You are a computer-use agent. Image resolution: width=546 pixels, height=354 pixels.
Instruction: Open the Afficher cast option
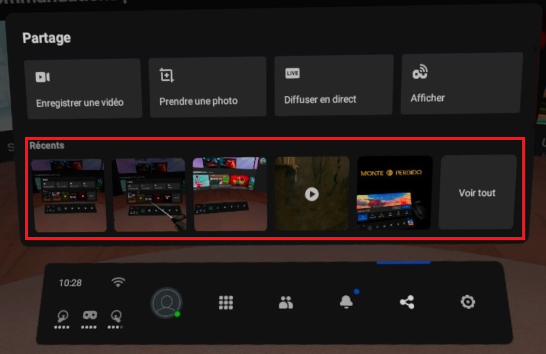pos(462,83)
